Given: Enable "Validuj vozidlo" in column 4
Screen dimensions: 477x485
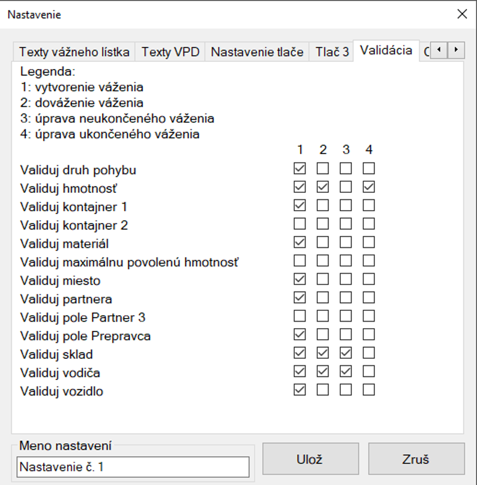Looking at the screenshot, I should click(x=369, y=389).
